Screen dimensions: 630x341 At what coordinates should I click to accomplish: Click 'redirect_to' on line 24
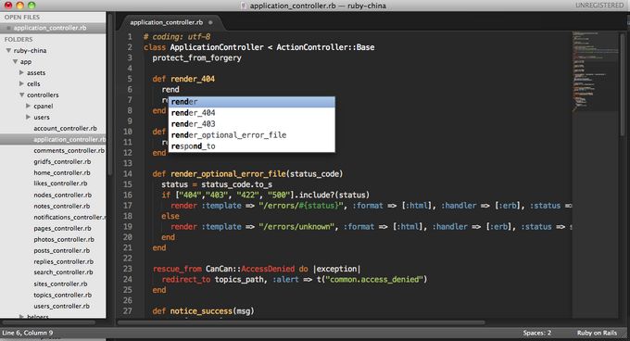[x=186, y=280]
